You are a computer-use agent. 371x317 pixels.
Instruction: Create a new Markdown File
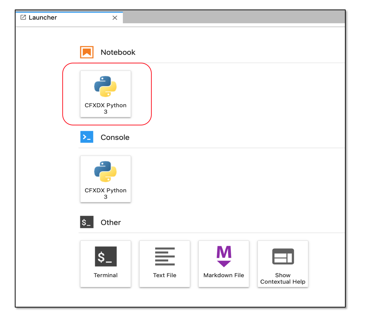click(x=224, y=264)
